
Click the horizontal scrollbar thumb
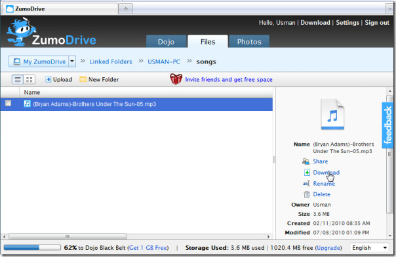[68, 237]
